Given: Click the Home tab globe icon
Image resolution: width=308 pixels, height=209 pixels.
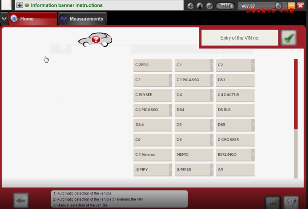Looking at the screenshot, I should coord(14,19).
